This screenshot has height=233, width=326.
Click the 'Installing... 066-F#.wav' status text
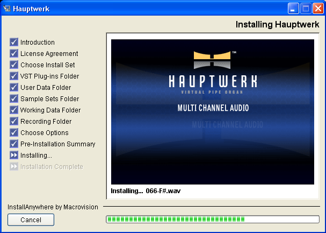pos(146,190)
